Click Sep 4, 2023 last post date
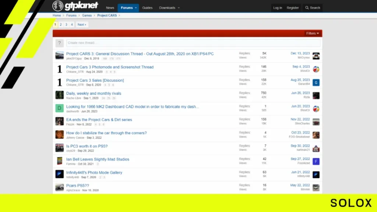This screenshot has height=212, width=377. [301, 67]
